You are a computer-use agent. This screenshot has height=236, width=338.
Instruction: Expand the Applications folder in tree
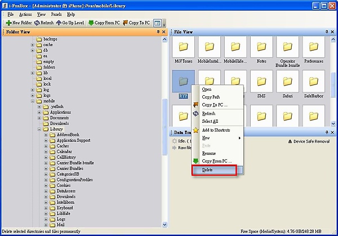[39, 112]
